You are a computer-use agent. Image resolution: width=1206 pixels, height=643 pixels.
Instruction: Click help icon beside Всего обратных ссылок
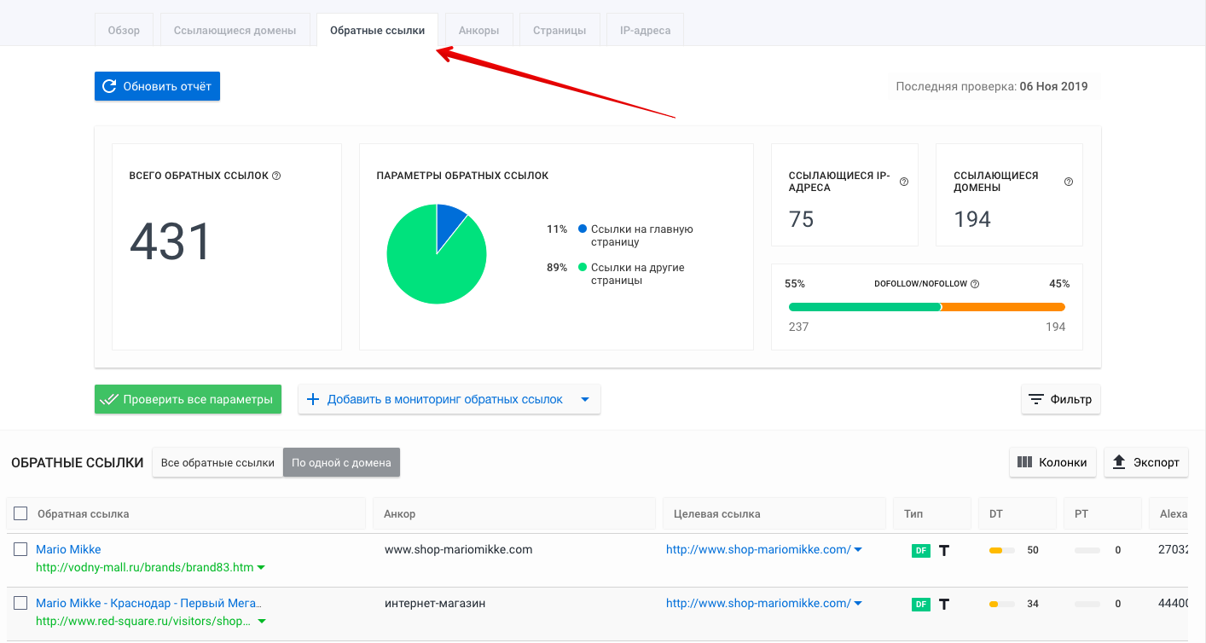[276, 176]
